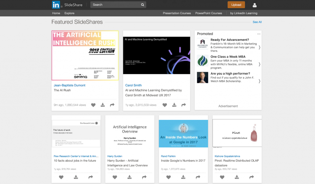This screenshot has height=184, width=315.
Task: Click See All featured slideshares
Action: click(x=257, y=22)
